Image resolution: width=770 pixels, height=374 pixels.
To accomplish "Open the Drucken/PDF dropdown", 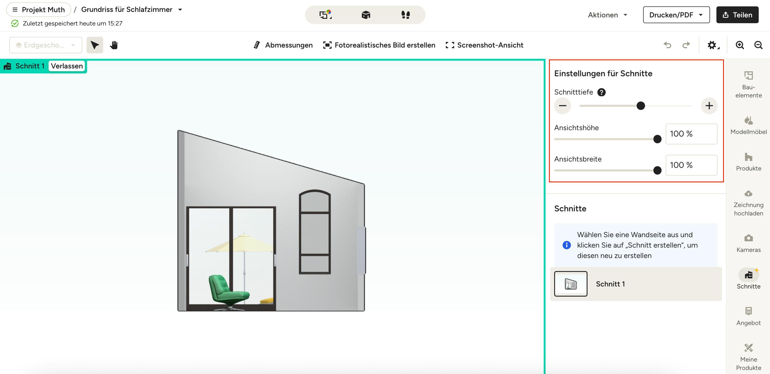I will (x=676, y=15).
